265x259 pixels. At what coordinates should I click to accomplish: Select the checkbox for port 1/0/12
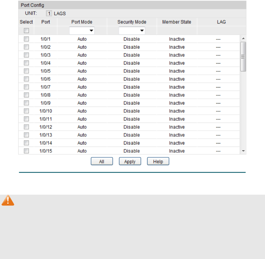tap(26, 127)
